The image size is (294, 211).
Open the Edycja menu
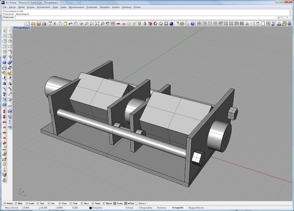pos(12,7)
